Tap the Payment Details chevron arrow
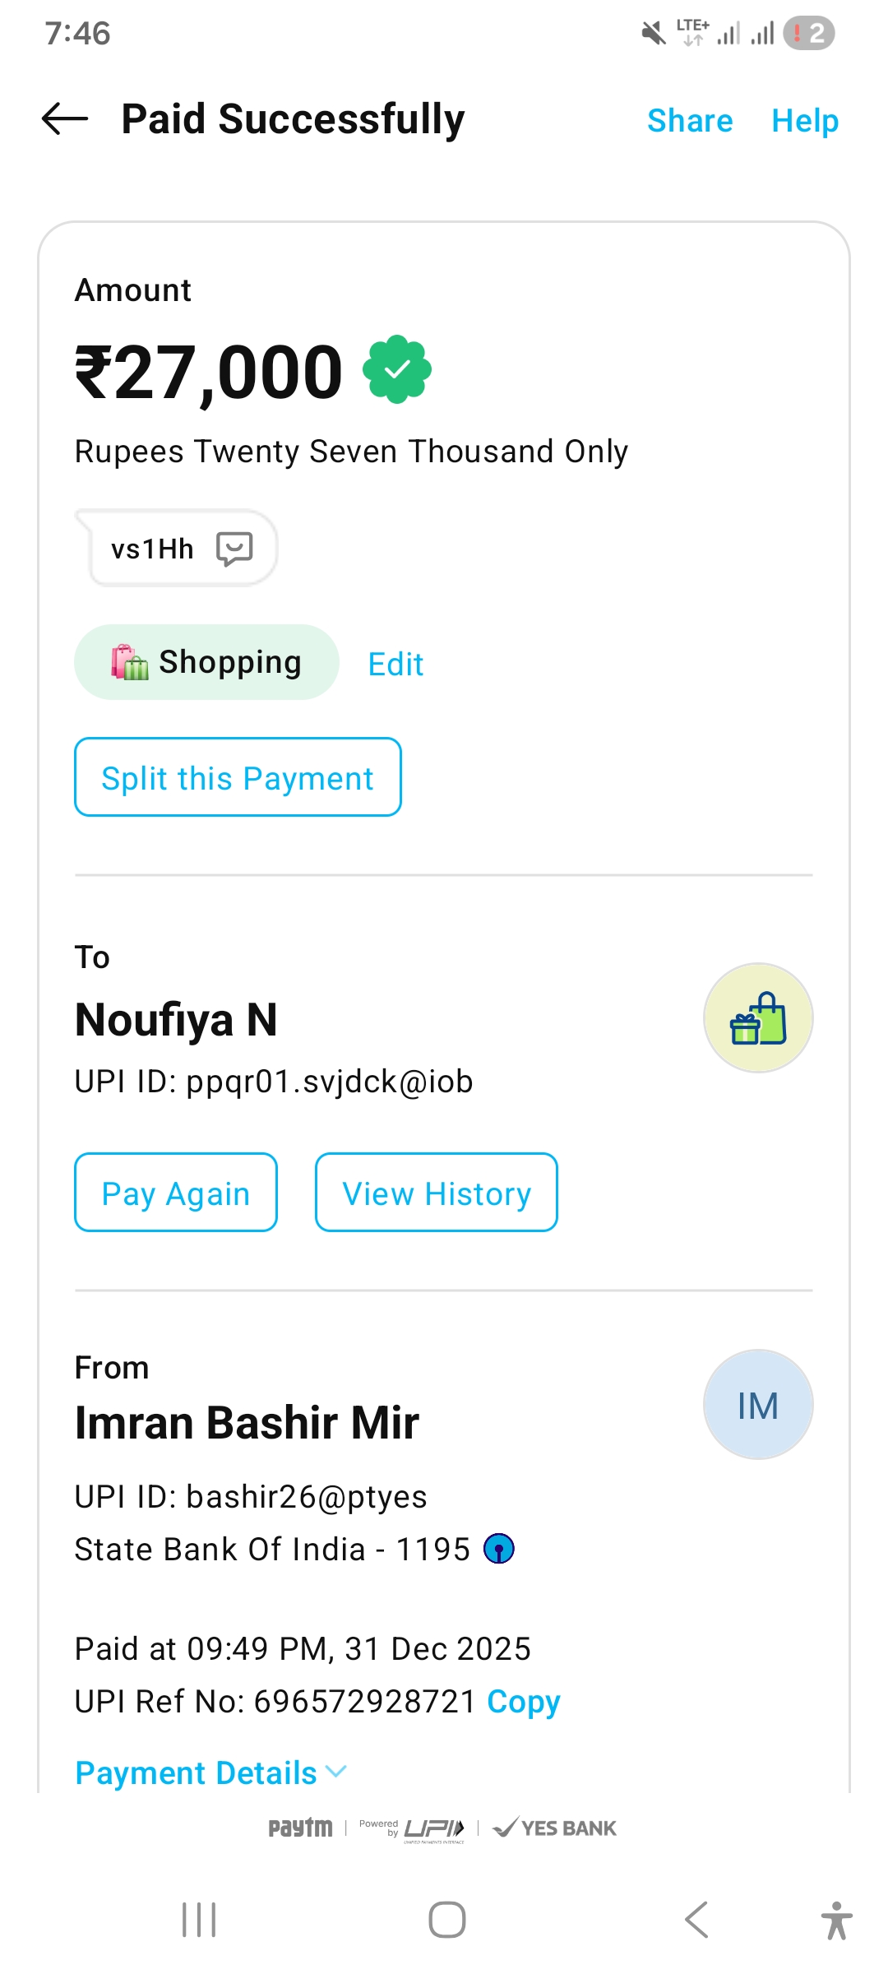888x1974 pixels. (x=336, y=1772)
